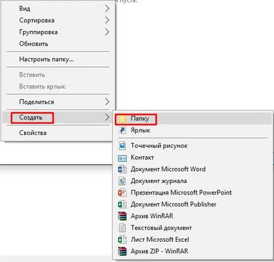Viewport: 274px width, 262px height.
Task: Open the Сортировка menu entry
Action: click(58, 20)
